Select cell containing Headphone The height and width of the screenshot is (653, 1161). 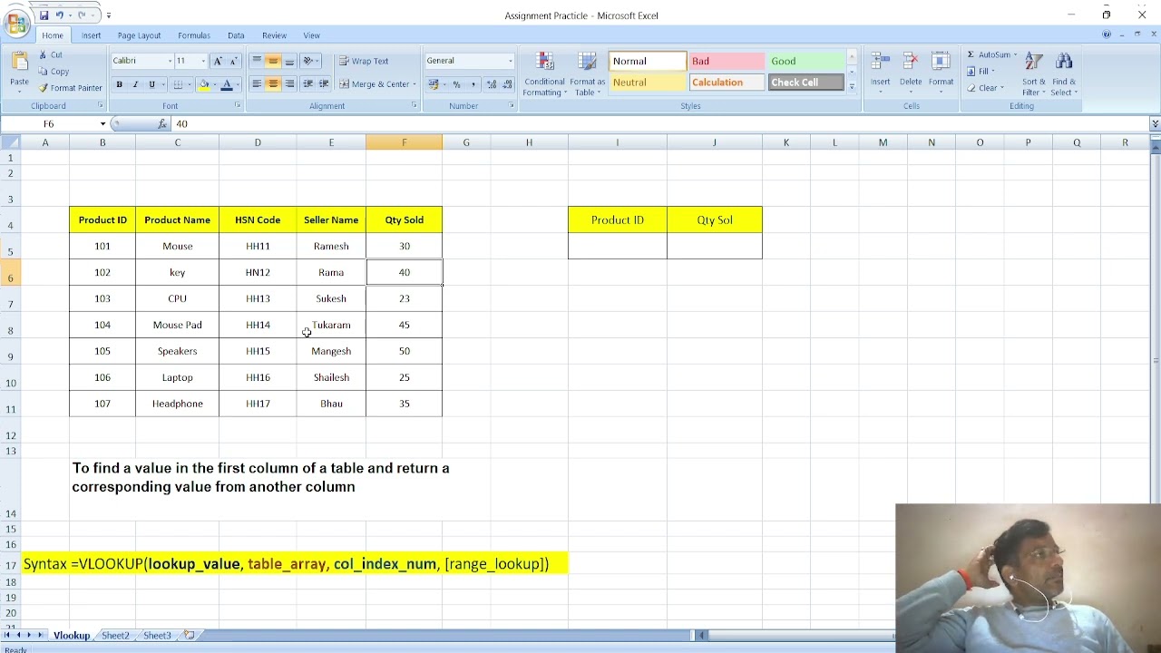pos(178,404)
